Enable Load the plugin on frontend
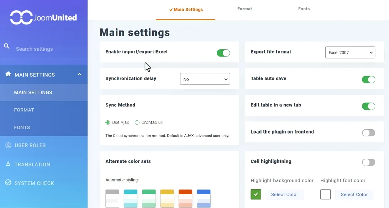This screenshot has height=208, width=389. (x=368, y=133)
